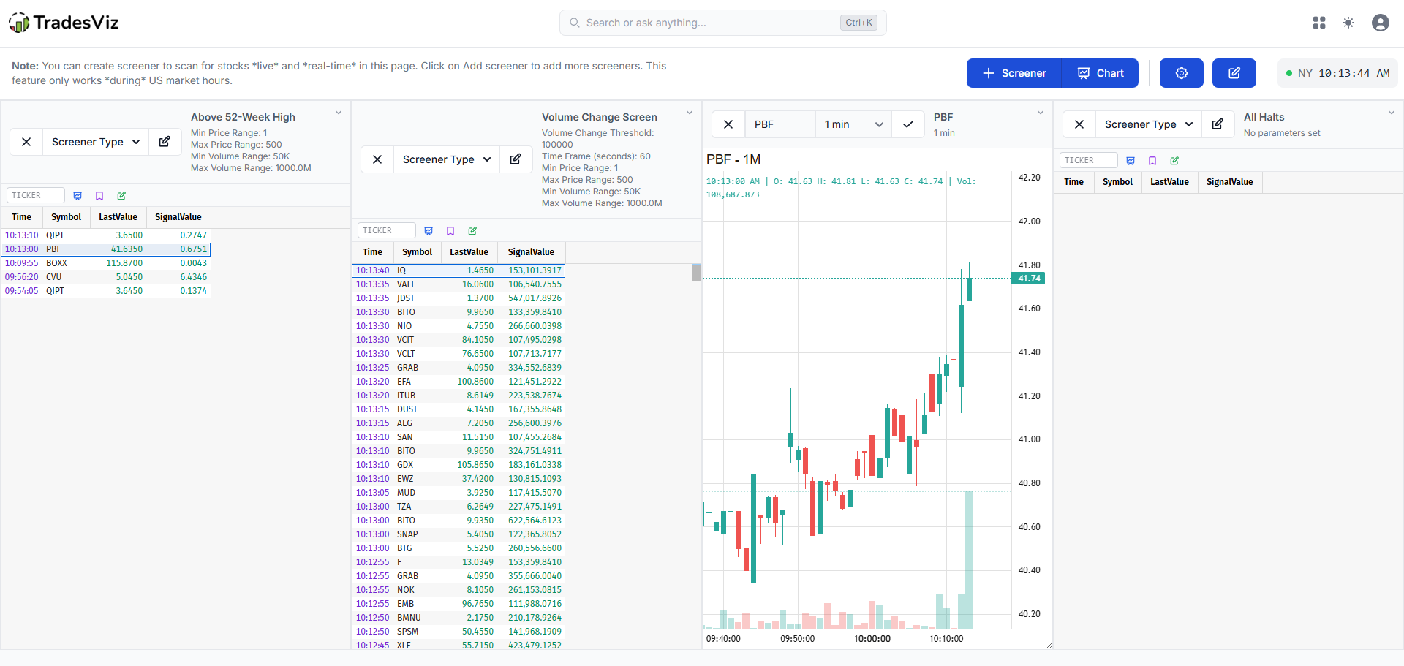
Task: Open the apps grid icon in the top right
Action: [1318, 23]
